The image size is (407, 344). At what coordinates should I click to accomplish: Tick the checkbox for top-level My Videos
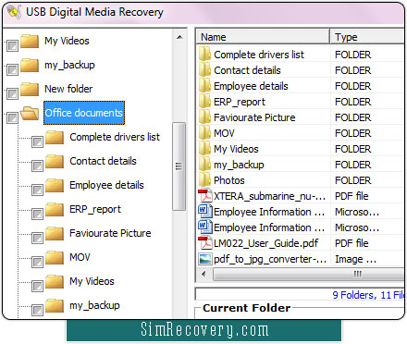(x=12, y=45)
